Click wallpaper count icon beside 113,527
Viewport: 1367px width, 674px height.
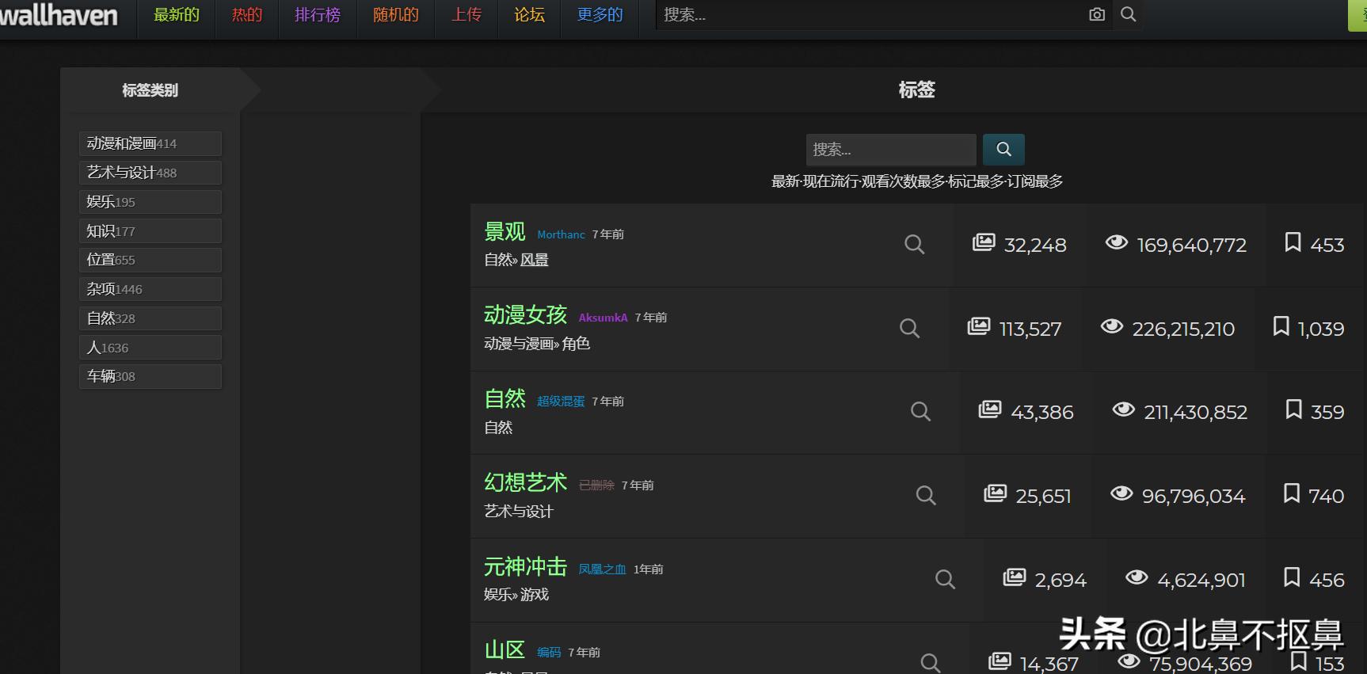click(x=979, y=326)
